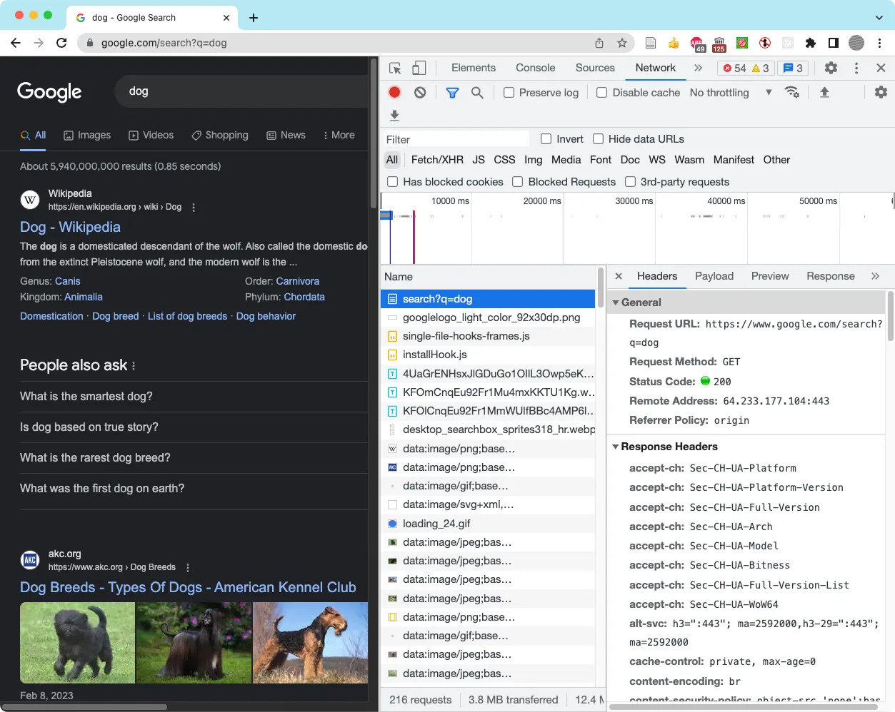Toggle the device toolbar
The height and width of the screenshot is (712, 895).
(x=419, y=68)
